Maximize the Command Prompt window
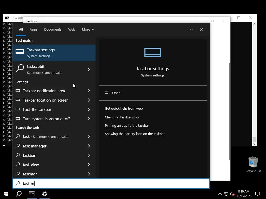 (x=239, y=18)
